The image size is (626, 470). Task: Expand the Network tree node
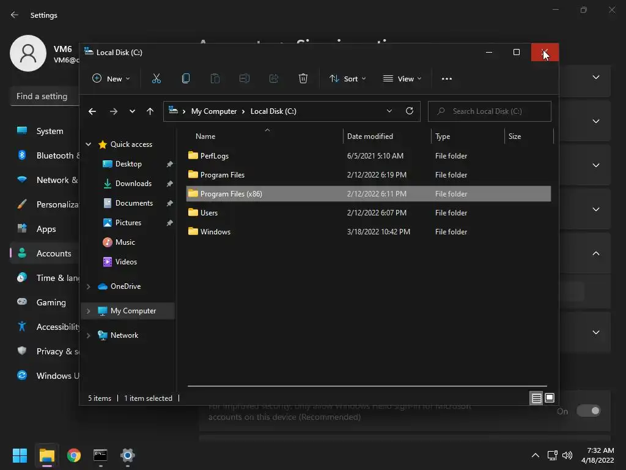coord(89,335)
